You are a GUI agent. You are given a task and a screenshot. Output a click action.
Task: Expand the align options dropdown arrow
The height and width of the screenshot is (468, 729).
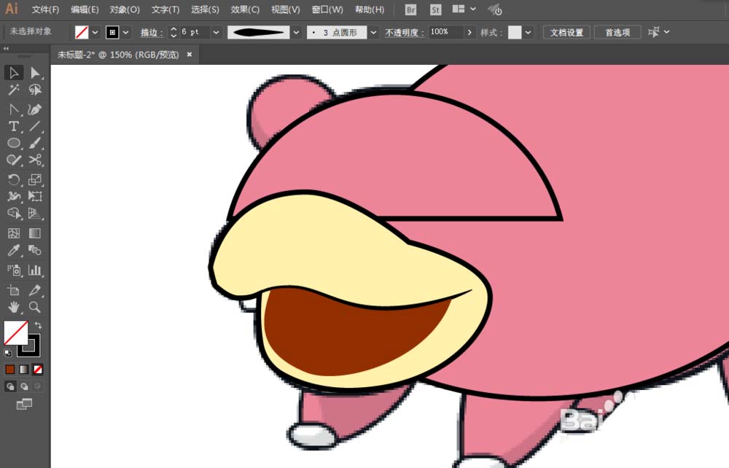click(x=667, y=31)
